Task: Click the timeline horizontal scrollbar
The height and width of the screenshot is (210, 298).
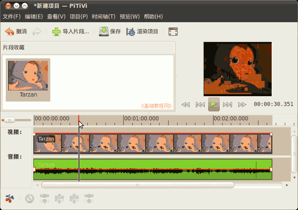Action: (x=138, y=185)
